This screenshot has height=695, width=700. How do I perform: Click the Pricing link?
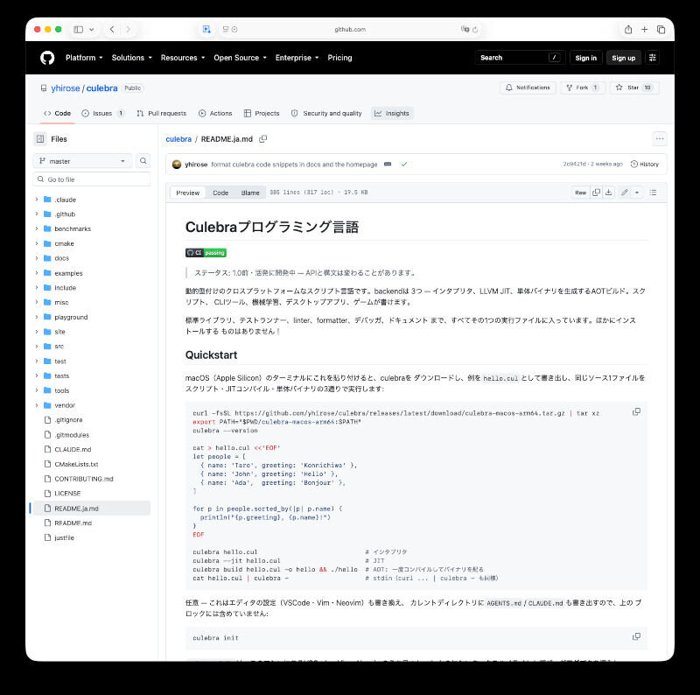[x=339, y=58]
